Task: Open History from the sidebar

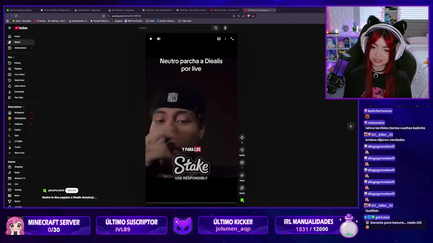Action: [x=20, y=63]
